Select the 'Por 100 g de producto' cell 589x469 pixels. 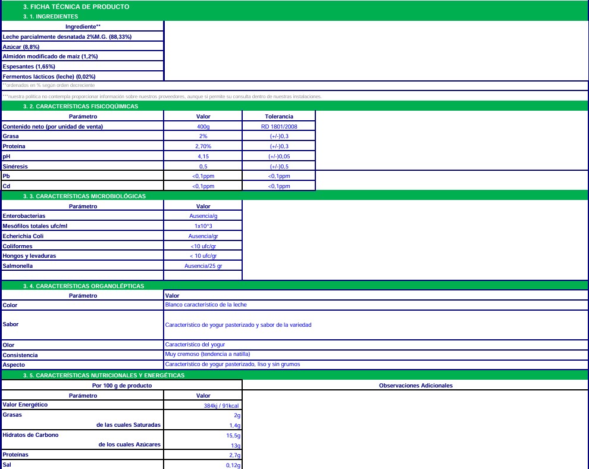click(x=122, y=386)
